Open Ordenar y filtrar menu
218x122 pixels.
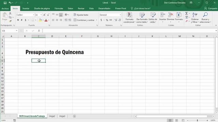point(195,18)
